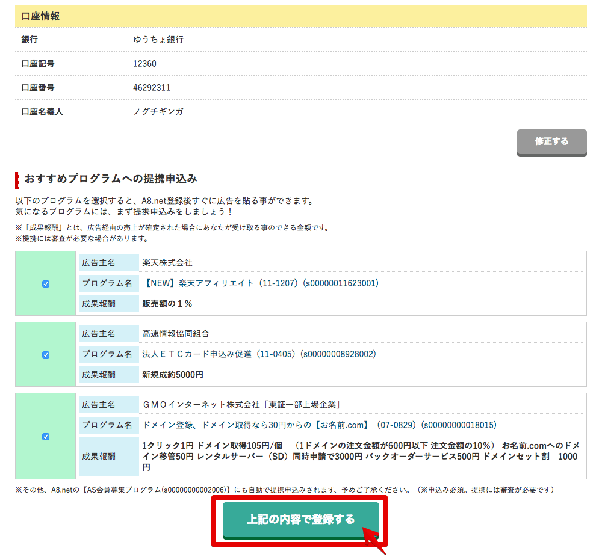The image size is (602, 557).
Task: Uncheck the GMOインターネット program checkbox
Action: (46, 437)
